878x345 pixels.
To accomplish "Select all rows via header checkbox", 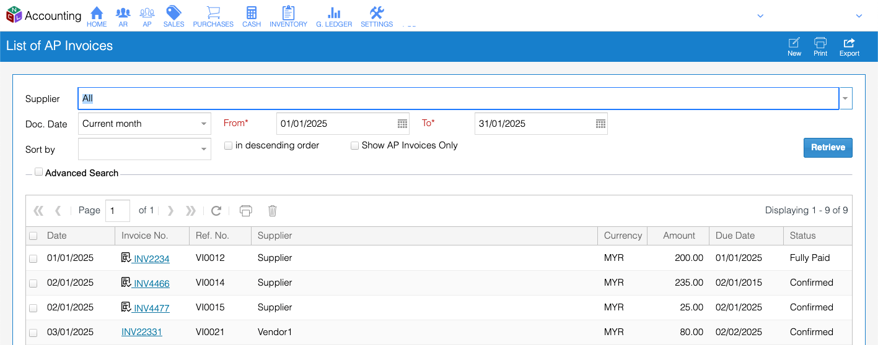I will [x=33, y=236].
